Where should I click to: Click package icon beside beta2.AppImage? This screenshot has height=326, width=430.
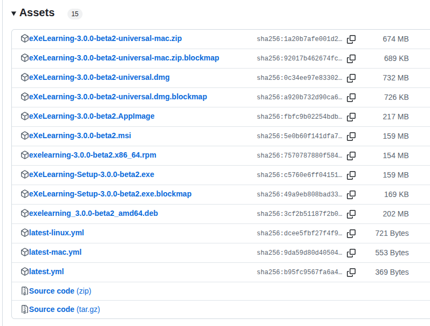25,116
